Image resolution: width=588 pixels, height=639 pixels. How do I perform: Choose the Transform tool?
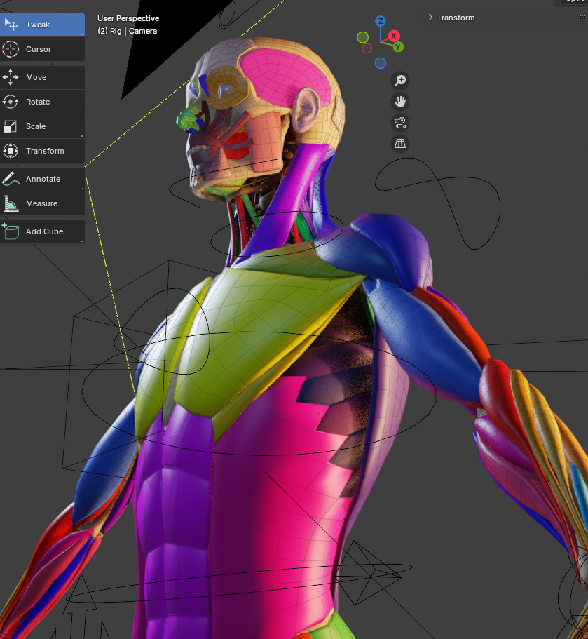[x=42, y=151]
